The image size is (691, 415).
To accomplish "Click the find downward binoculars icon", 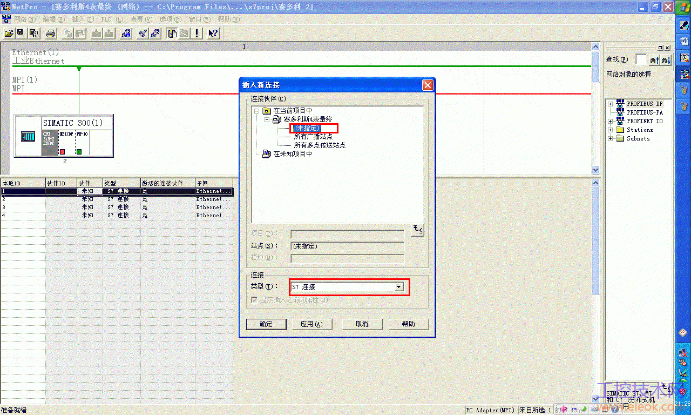I will (x=666, y=59).
